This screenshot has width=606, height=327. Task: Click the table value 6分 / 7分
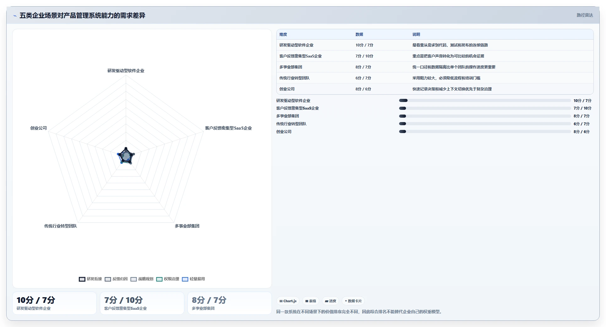[363, 78]
